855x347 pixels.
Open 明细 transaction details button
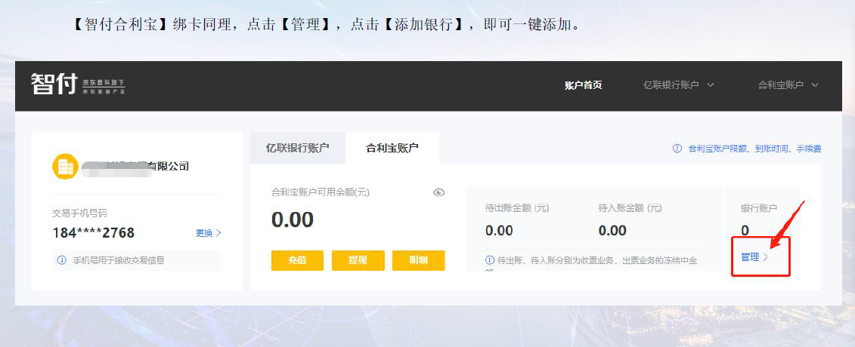coord(418,260)
